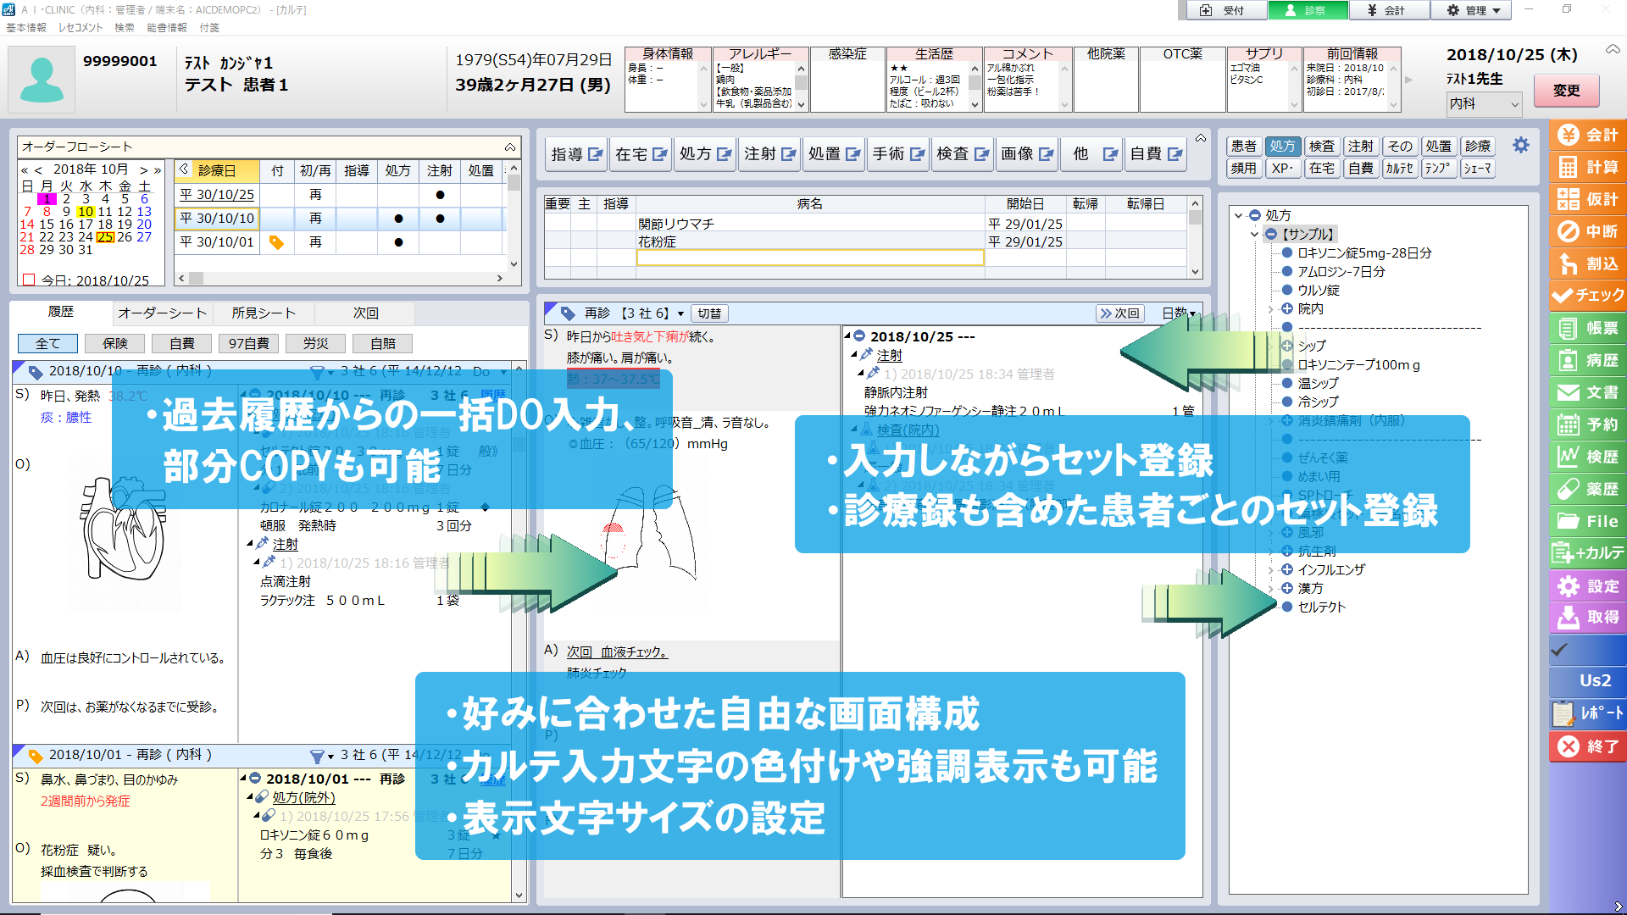Click the filter funnel icon in 2018/10/10 history header

click(x=318, y=372)
